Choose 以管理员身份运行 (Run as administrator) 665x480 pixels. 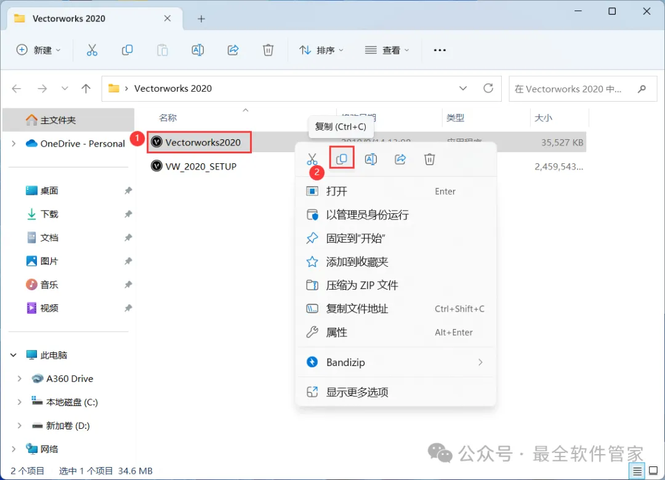(x=395, y=215)
